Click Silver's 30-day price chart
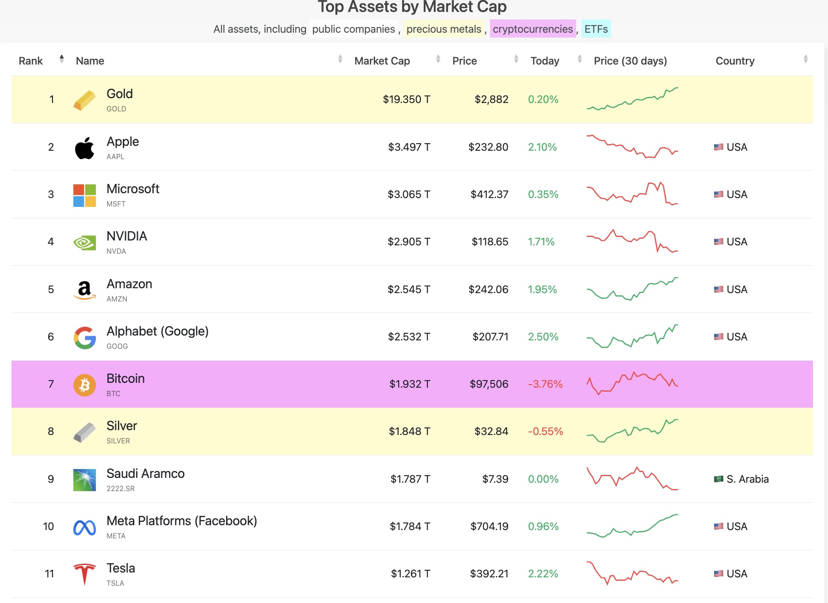This screenshot has height=603, width=828. 632,431
